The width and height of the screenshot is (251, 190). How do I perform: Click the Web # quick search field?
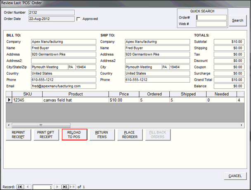(x=211, y=24)
